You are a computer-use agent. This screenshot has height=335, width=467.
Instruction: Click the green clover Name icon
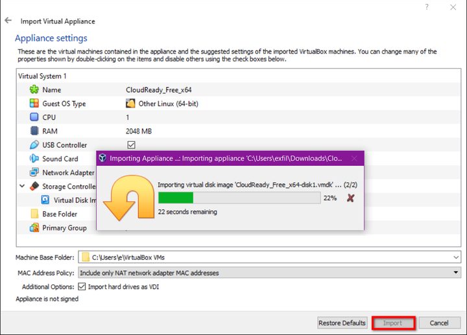tap(34, 89)
